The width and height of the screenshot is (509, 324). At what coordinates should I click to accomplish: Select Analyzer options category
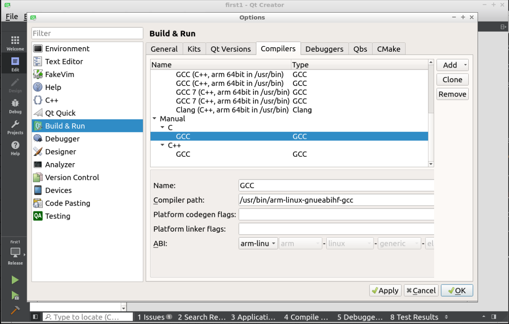point(87,164)
